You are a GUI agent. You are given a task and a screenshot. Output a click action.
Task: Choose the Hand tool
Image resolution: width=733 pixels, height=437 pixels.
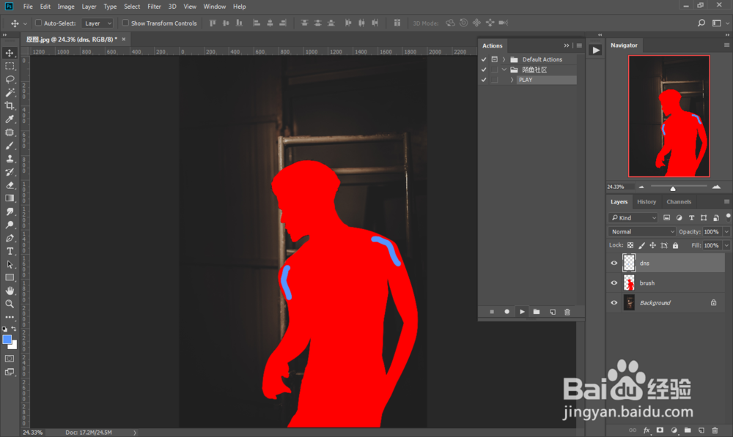click(10, 290)
